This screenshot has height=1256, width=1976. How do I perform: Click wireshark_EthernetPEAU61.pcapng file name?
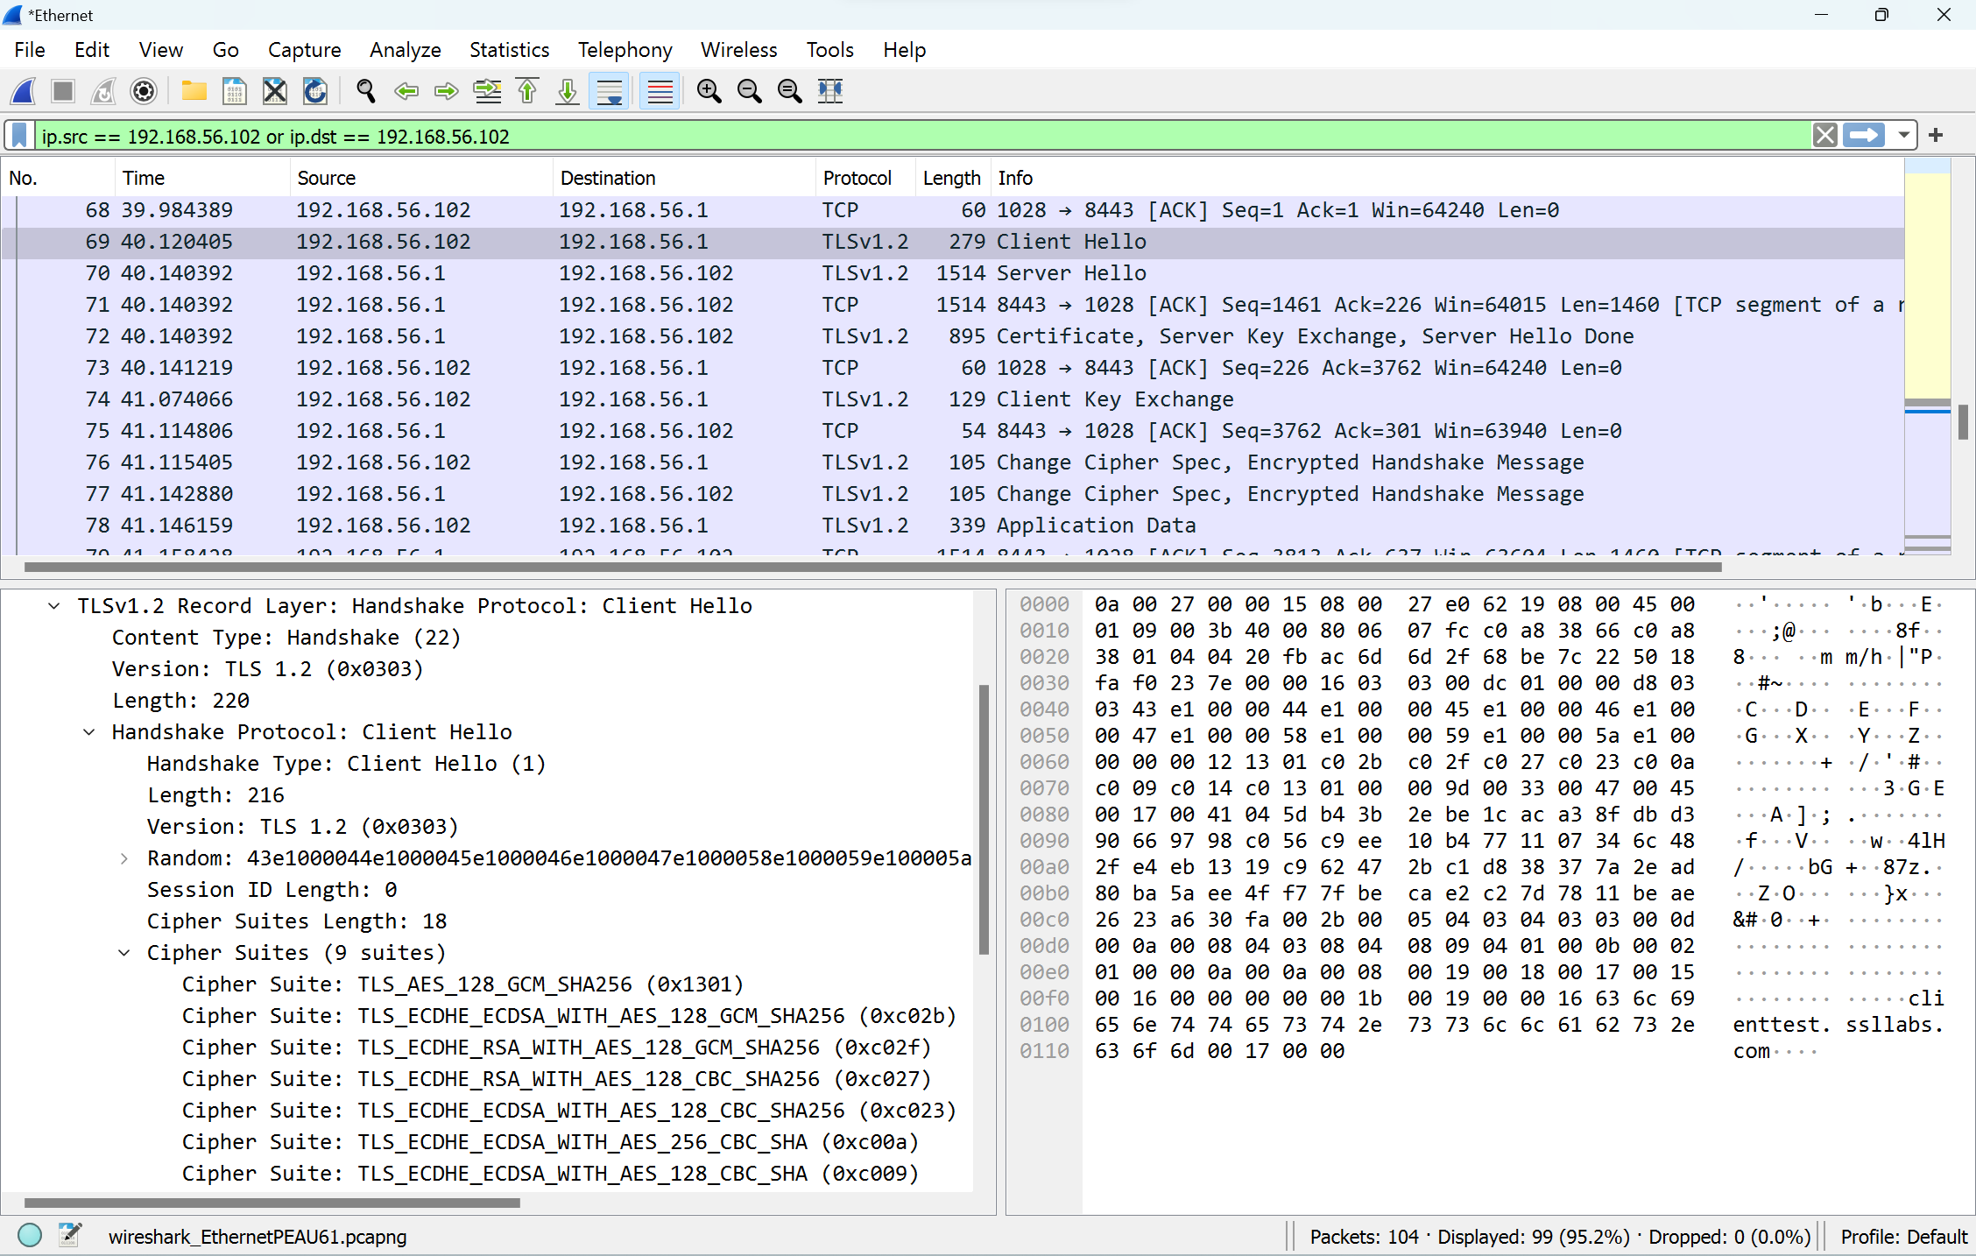[258, 1237]
